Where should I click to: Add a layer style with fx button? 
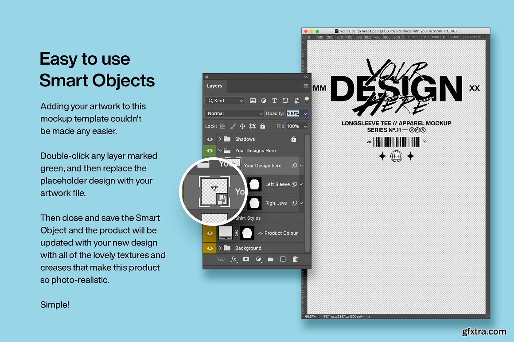[234, 260]
